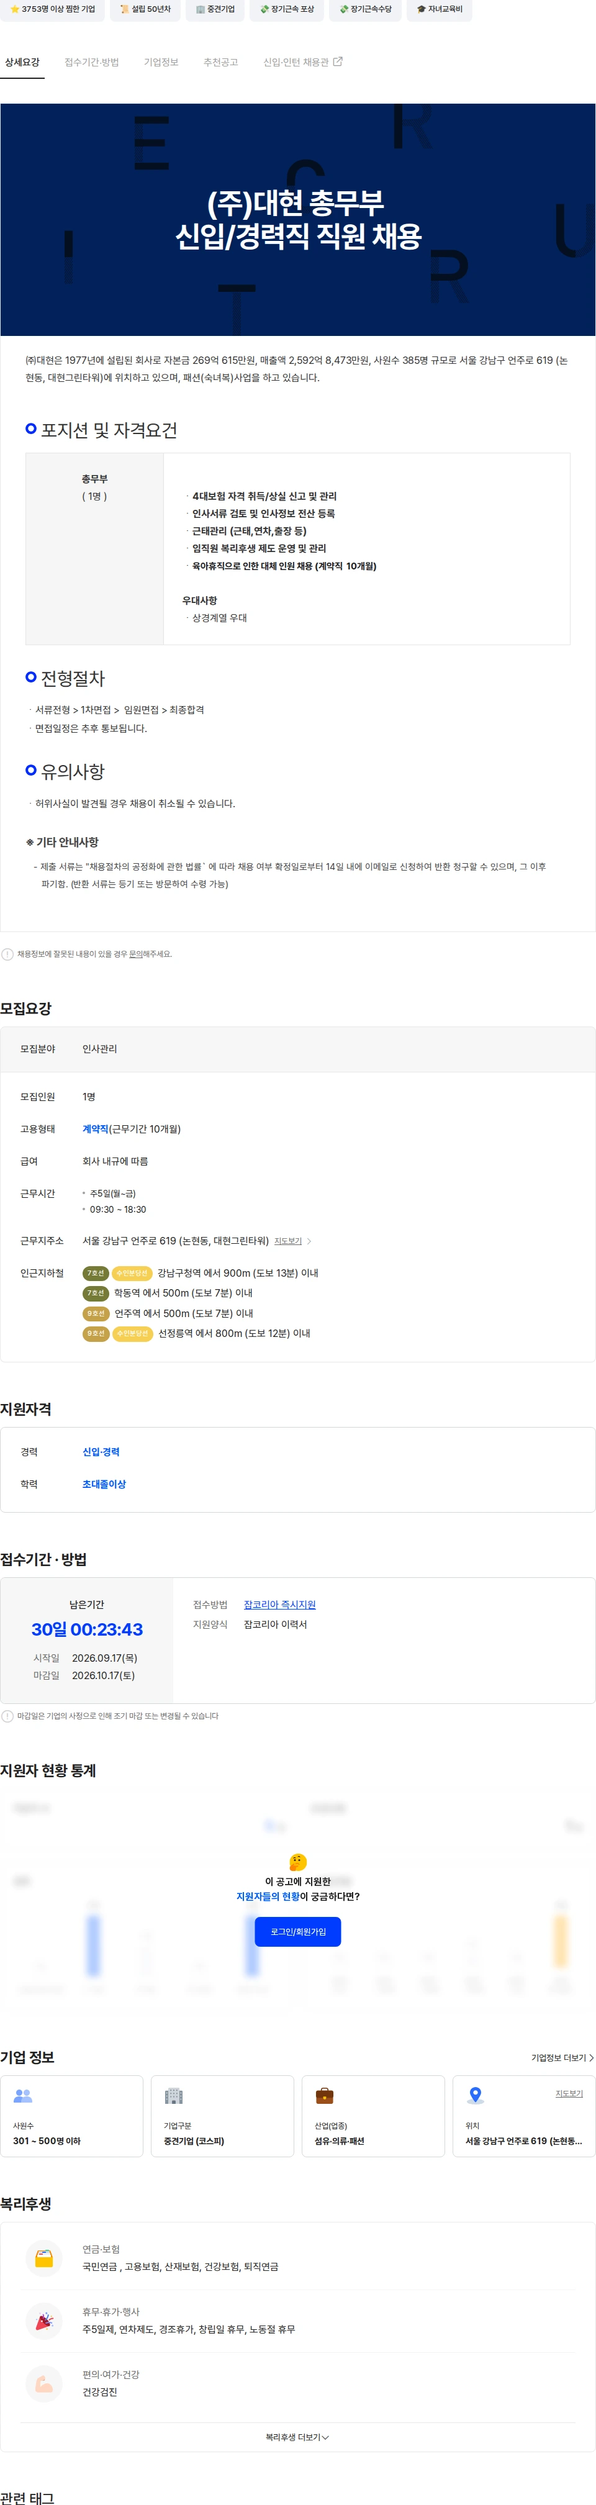The width and height of the screenshot is (596, 2505).
Task: Open 신입·인턴 채용관 external link tab
Action: tap(302, 62)
